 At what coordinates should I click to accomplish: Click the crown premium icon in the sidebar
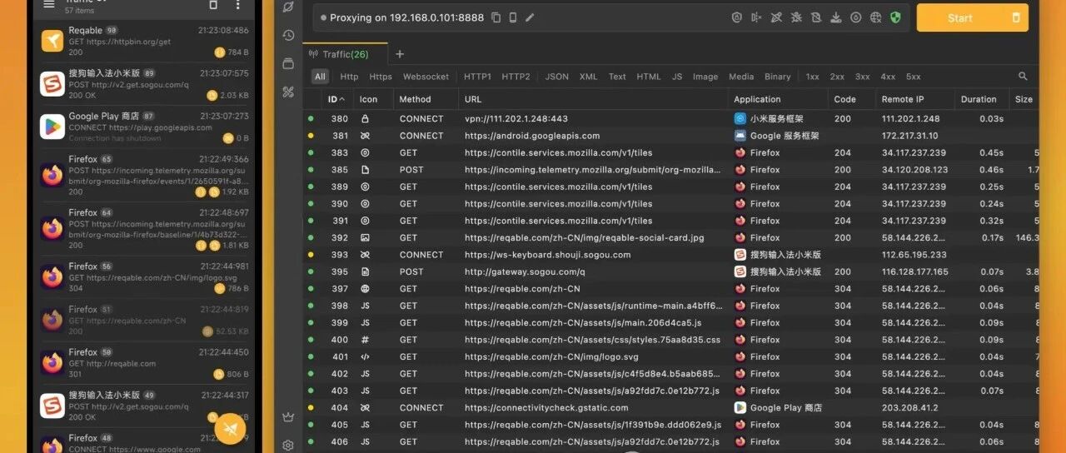click(288, 417)
